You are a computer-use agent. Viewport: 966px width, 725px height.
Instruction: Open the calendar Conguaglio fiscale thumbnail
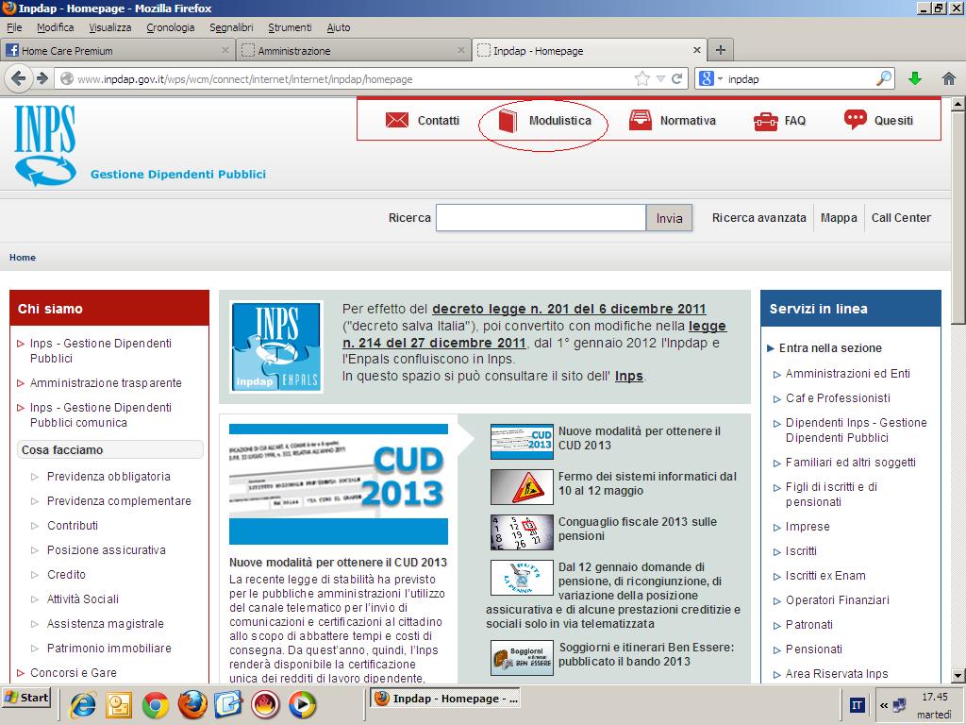[522, 532]
